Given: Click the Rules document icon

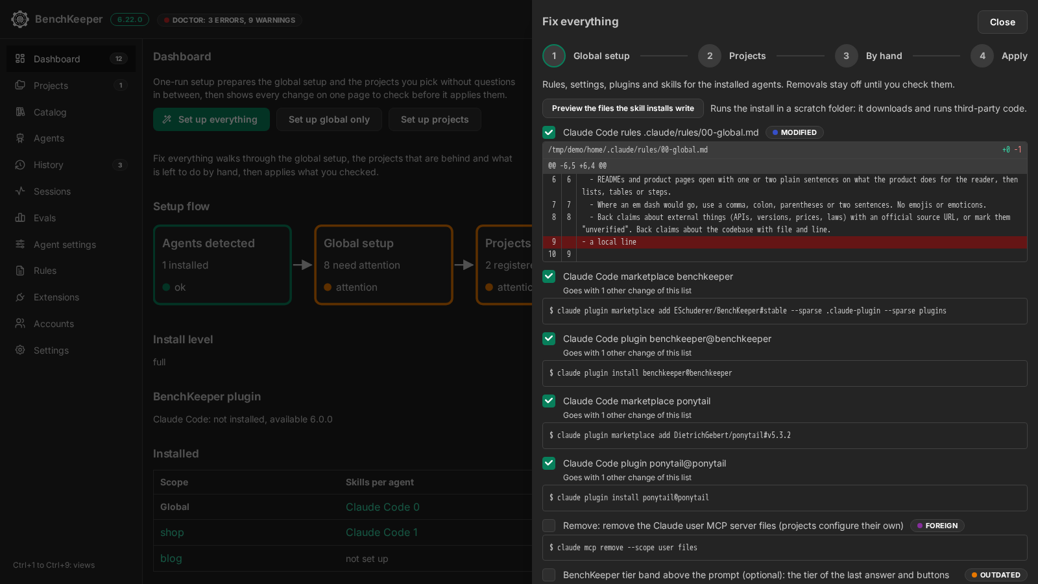Looking at the screenshot, I should tap(20, 271).
